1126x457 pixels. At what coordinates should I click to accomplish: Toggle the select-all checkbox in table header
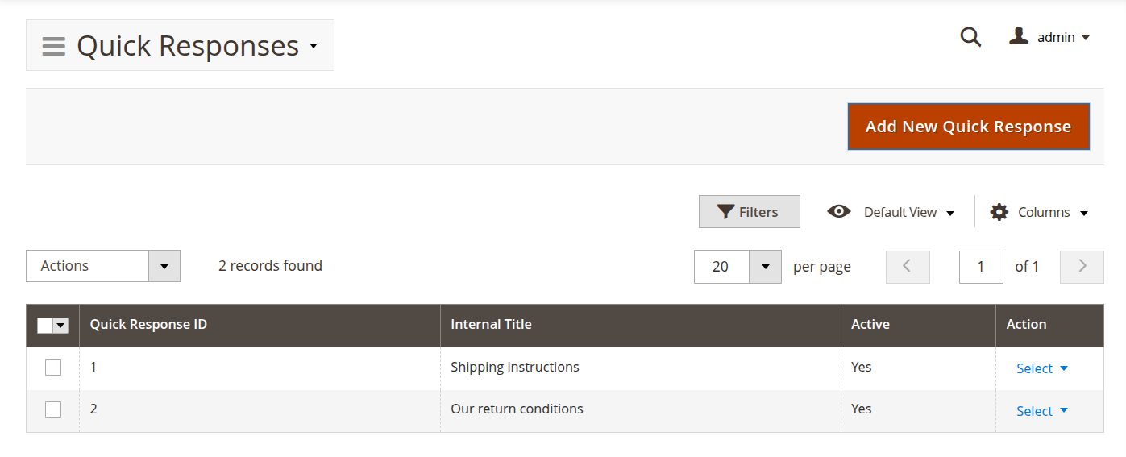click(x=45, y=326)
